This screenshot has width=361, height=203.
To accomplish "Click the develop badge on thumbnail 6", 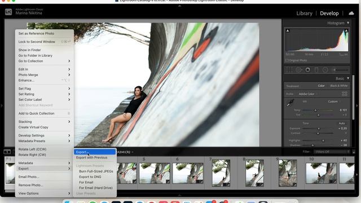I will click(201, 182).
